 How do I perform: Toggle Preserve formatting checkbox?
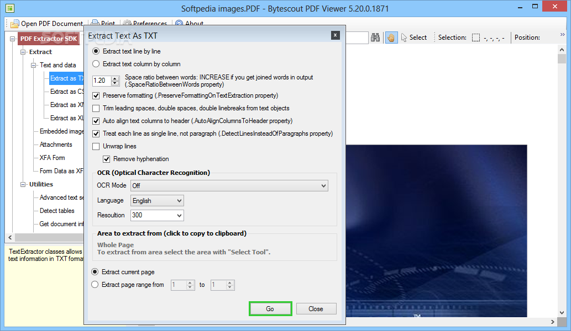pyautogui.click(x=96, y=95)
